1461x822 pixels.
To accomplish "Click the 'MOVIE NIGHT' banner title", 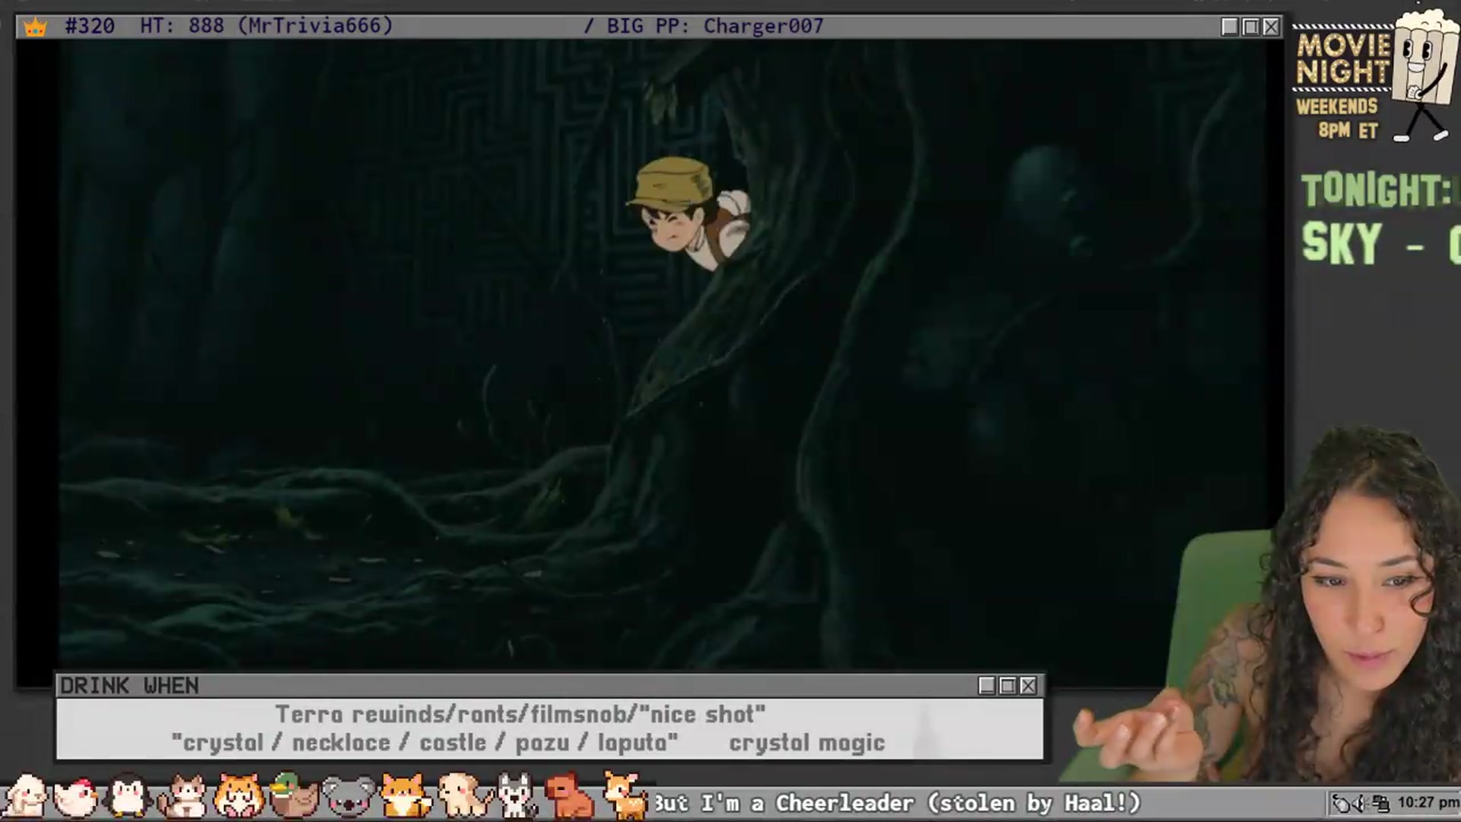I will point(1343,59).
